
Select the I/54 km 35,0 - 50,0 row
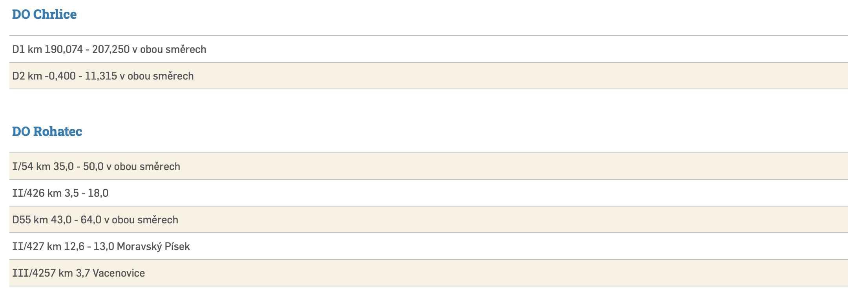pyautogui.click(x=96, y=167)
